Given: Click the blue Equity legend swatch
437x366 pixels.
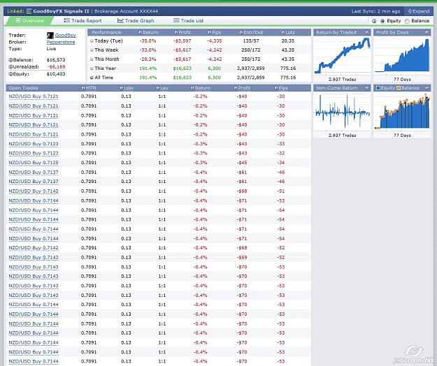Looking at the screenshot, I should 378,88.
